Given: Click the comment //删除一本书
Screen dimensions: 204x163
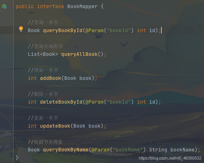Looking at the screenshot, I should click(x=43, y=94).
